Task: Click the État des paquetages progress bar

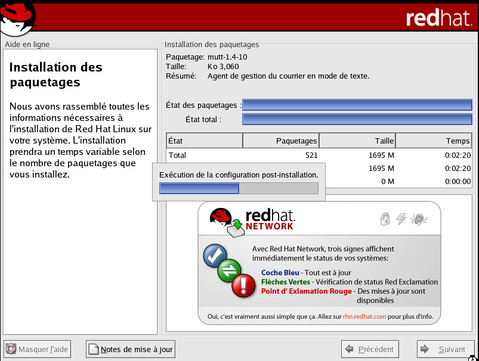Action: (357, 105)
